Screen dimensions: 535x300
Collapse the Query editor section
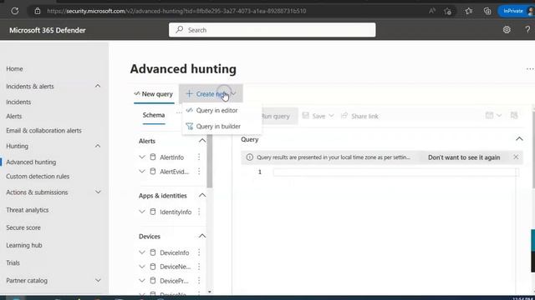[x=519, y=139]
